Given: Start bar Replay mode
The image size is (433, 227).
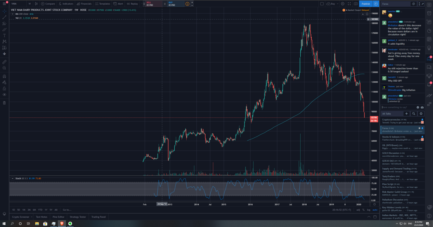Looking at the screenshot, I should 132,4.
